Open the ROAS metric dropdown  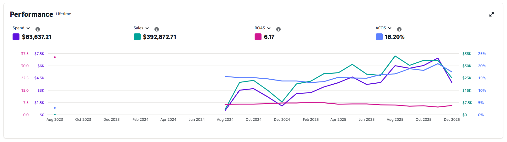point(262,28)
